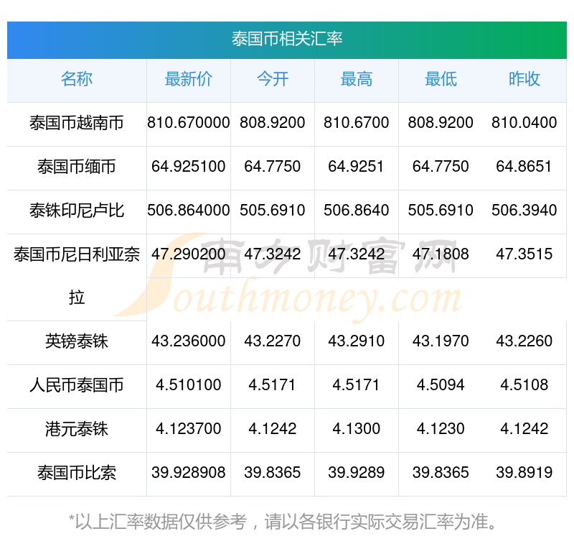Click 最低 value 39.8365 for 泰国币比索
Viewport: 574px width, 544px height.
441,473
